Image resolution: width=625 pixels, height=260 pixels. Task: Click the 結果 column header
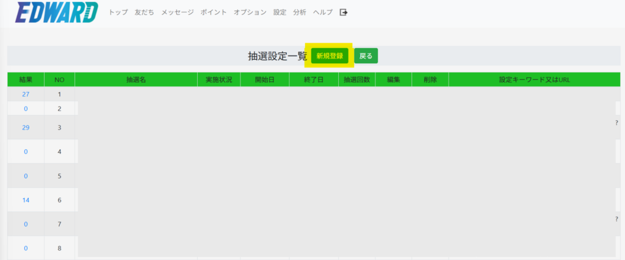click(26, 80)
